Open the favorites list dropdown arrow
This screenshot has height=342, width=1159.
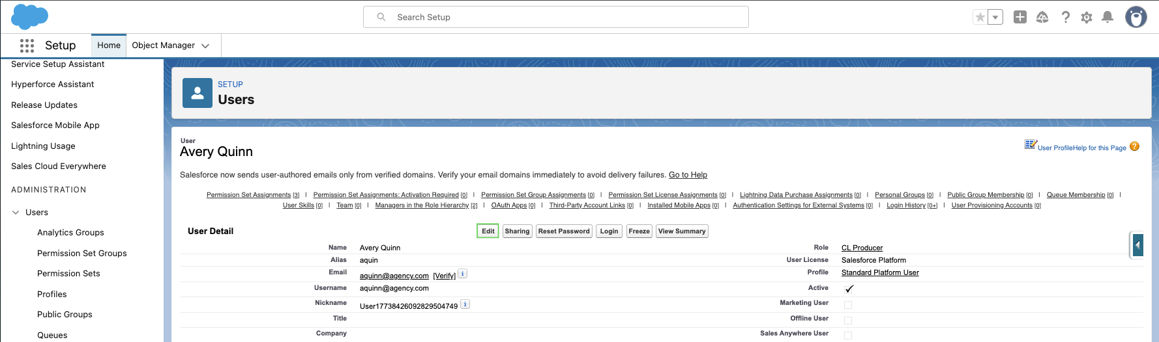(995, 17)
